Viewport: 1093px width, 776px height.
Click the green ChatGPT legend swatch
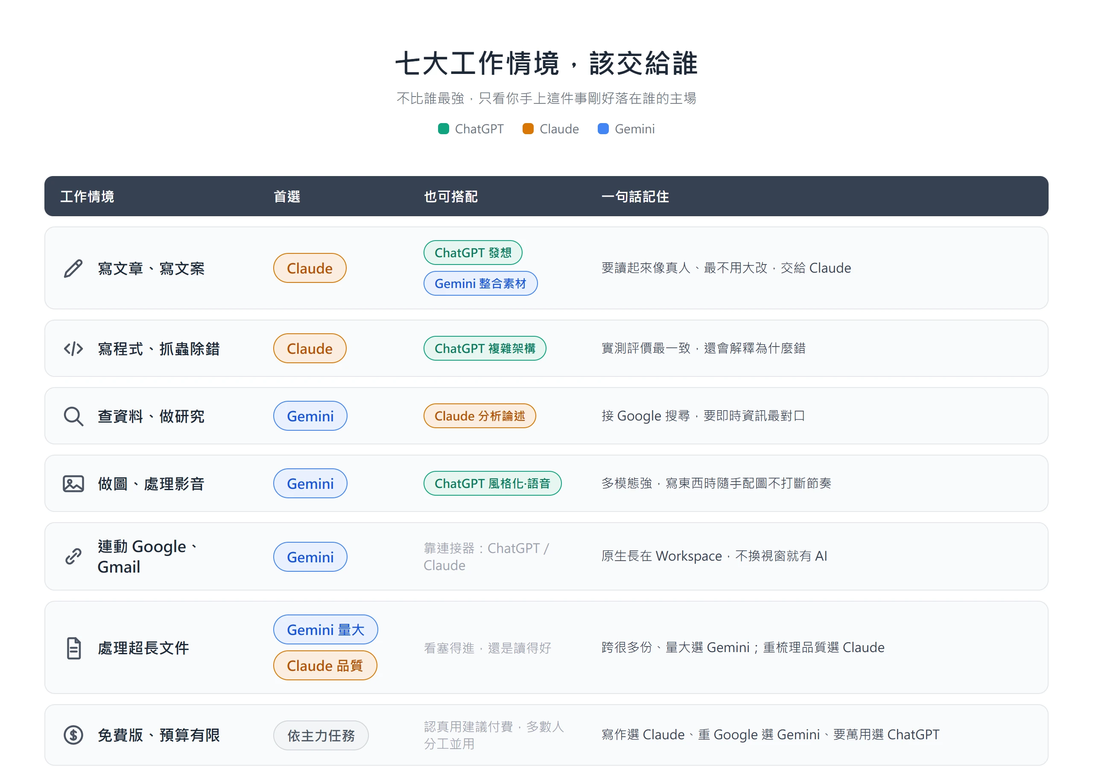(444, 129)
